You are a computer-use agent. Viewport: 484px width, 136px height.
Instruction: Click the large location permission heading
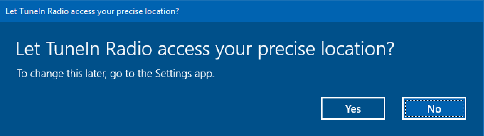205,50
